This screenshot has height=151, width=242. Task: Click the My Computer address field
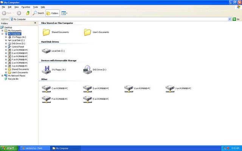coord(119,19)
